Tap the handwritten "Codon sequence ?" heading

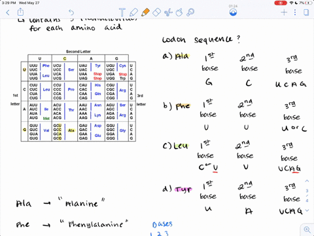(x=201, y=39)
